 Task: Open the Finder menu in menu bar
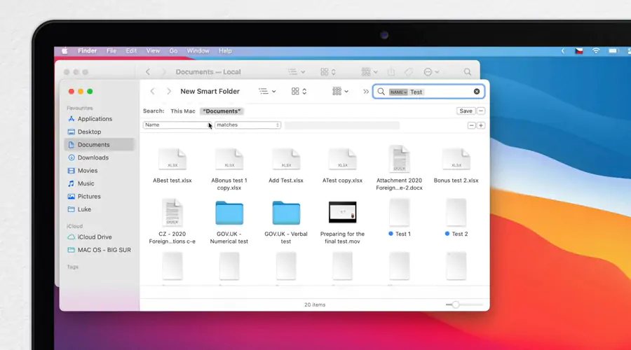pos(88,51)
